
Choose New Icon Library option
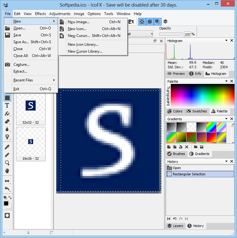click(x=93, y=44)
